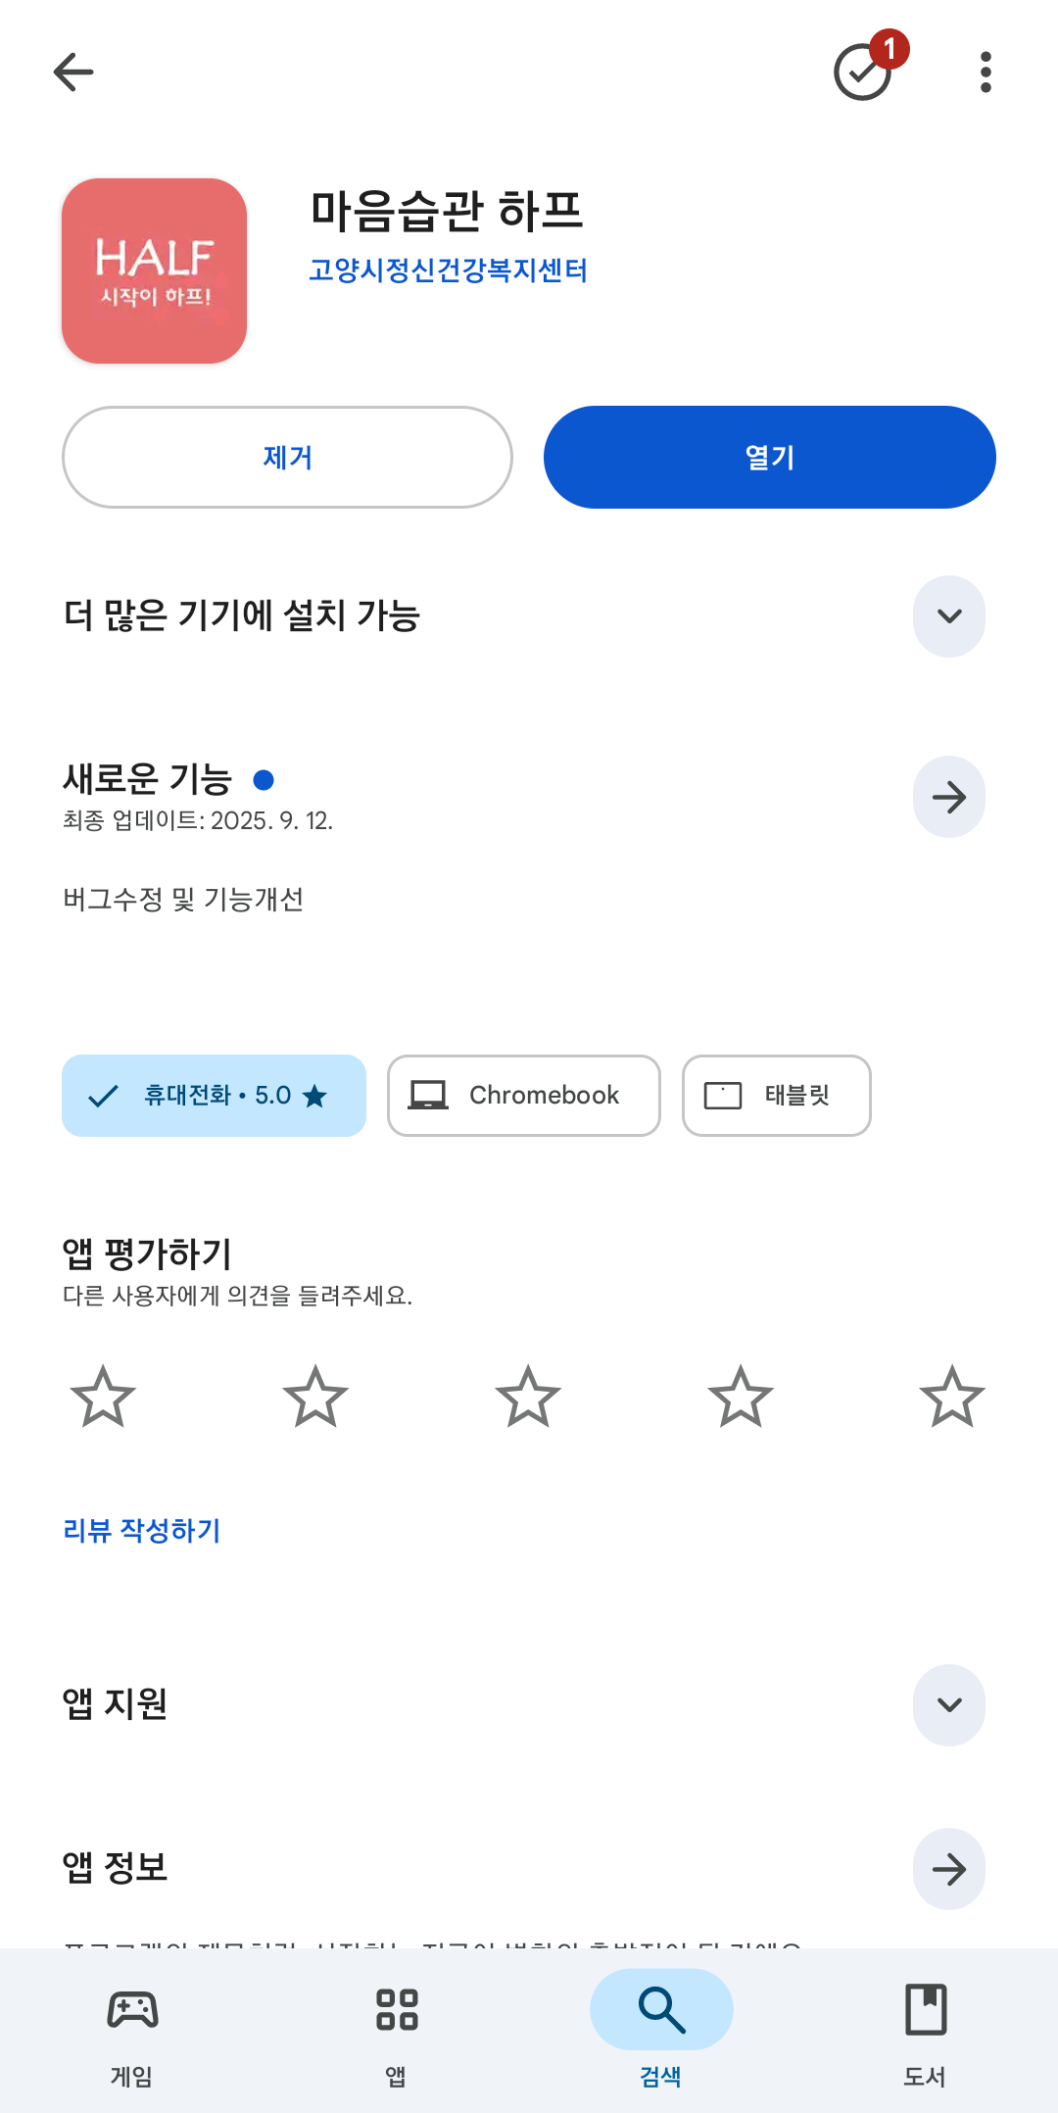Tap the back arrow icon
Image resolution: width=1058 pixels, height=2113 pixels.
[73, 72]
